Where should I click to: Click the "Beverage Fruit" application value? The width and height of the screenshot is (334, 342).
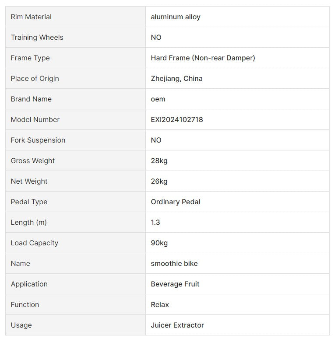[175, 284]
